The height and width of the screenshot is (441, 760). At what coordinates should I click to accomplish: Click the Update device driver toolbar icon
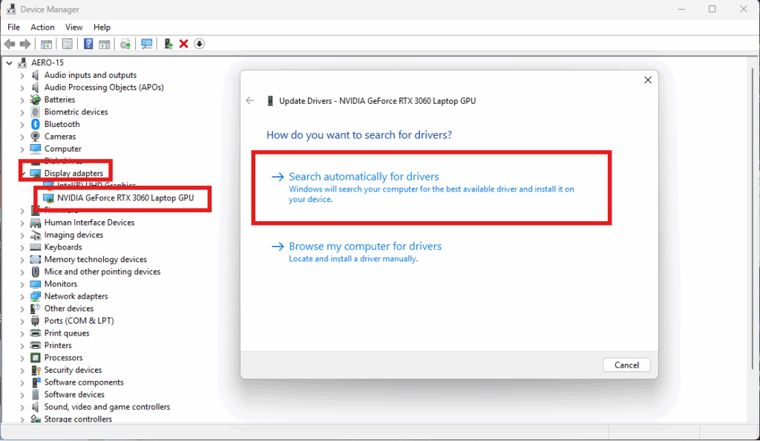[168, 44]
